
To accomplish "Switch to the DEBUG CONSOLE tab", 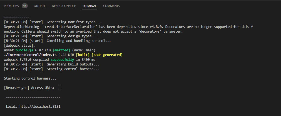I will (x=64, y=6).
